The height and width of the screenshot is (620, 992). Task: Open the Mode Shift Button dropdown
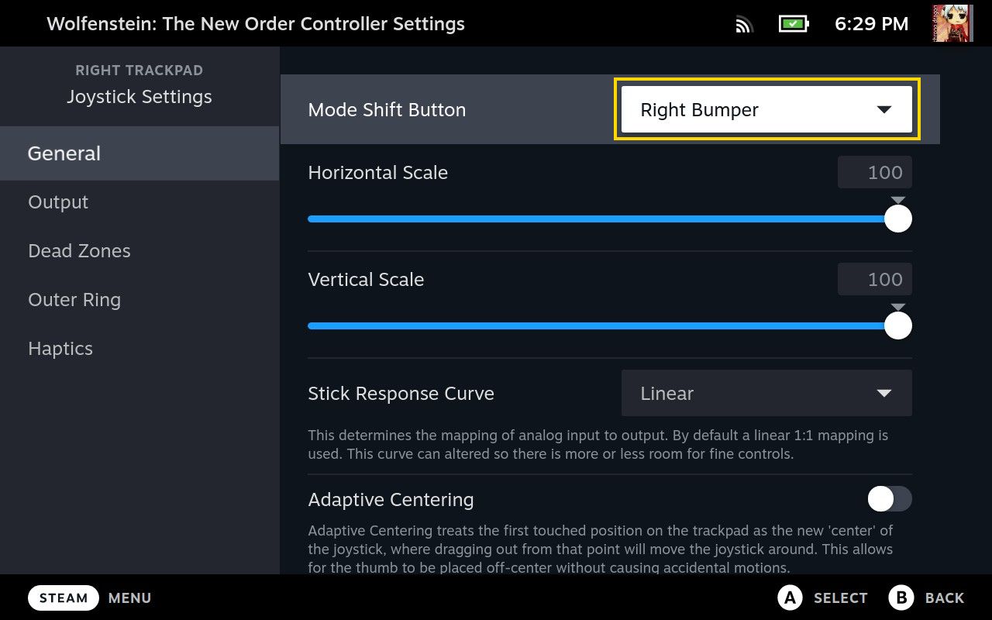(x=766, y=110)
